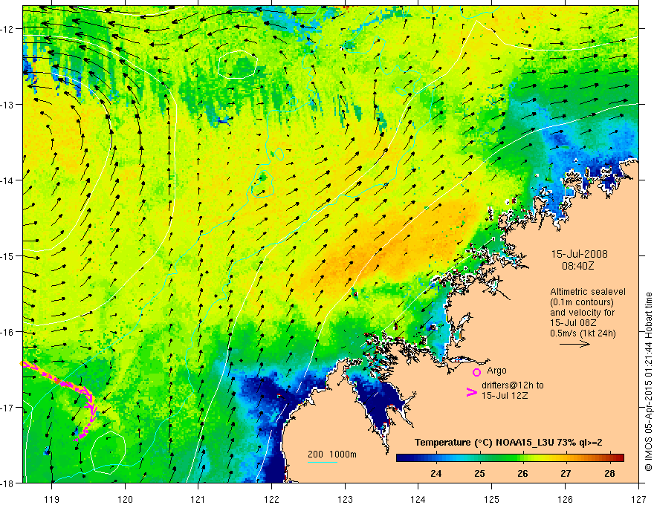Click the IMOS copyright timestamp text
This screenshot has height=505, width=654.
pos(648,381)
